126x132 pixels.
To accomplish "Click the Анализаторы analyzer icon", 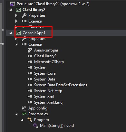I will [x=30, y=50].
